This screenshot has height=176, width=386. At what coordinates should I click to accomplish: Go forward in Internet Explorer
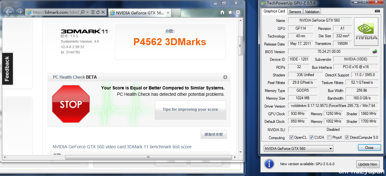(20, 12)
